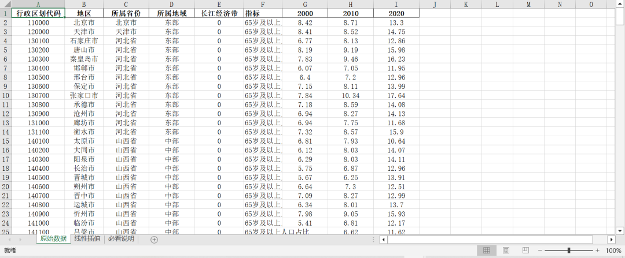Select the 原始数据 sheet tab
This screenshot has height=258, width=625.
[x=53, y=239]
